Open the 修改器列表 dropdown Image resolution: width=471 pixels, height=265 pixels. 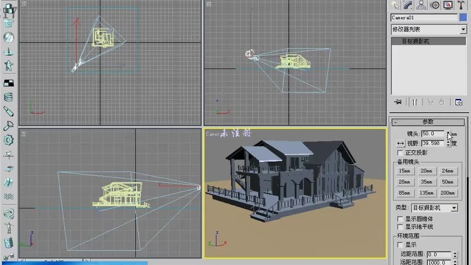pyautogui.click(x=429, y=29)
